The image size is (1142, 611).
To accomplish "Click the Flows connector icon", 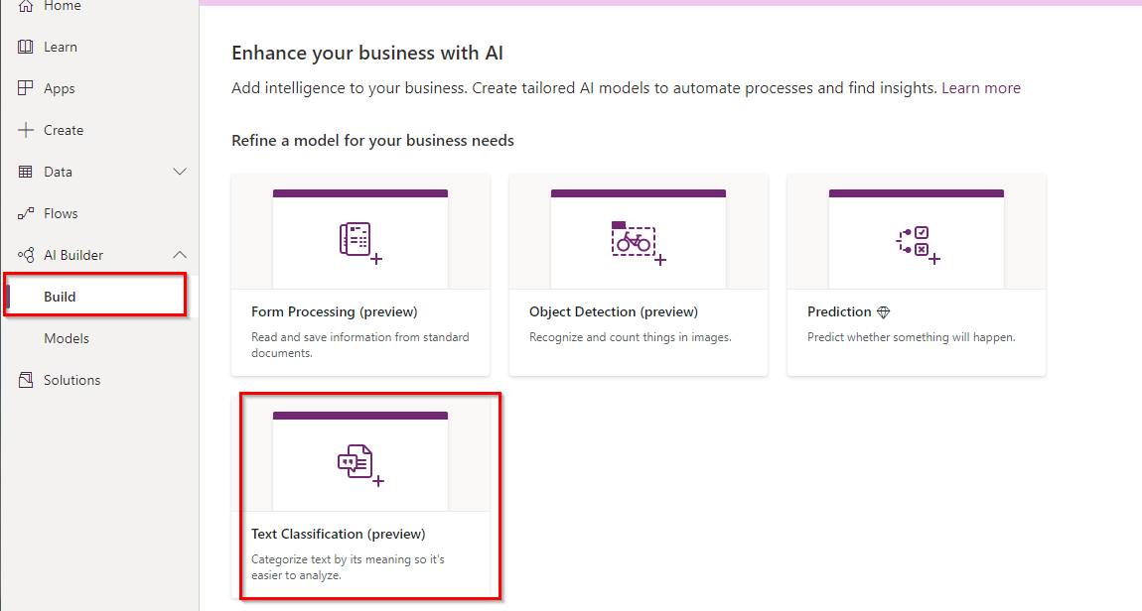I will [x=26, y=213].
